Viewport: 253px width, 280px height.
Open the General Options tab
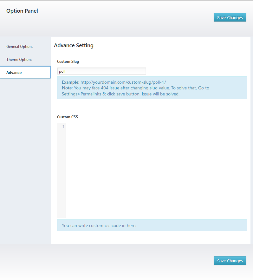coord(20,47)
